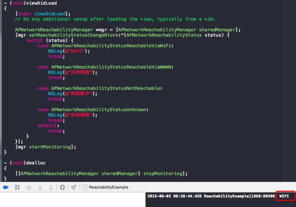
Task: Click ReachabilityExample[1868:80508 in console output
Action: tap(239, 196)
